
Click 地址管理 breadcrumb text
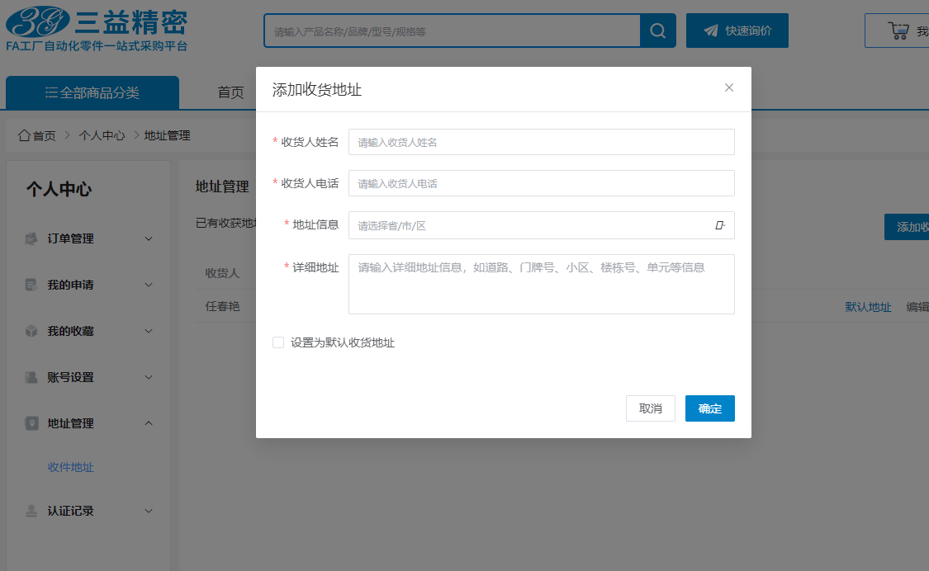[167, 135]
